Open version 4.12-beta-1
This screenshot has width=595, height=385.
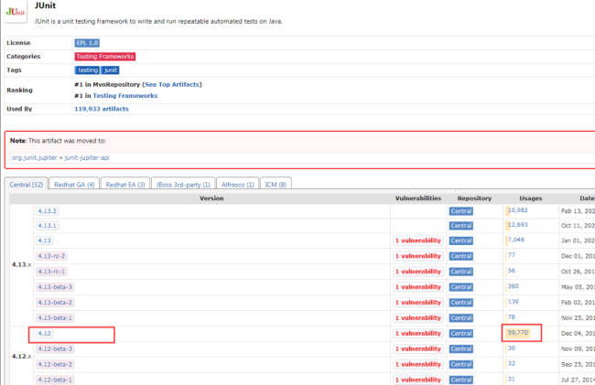(x=55, y=380)
